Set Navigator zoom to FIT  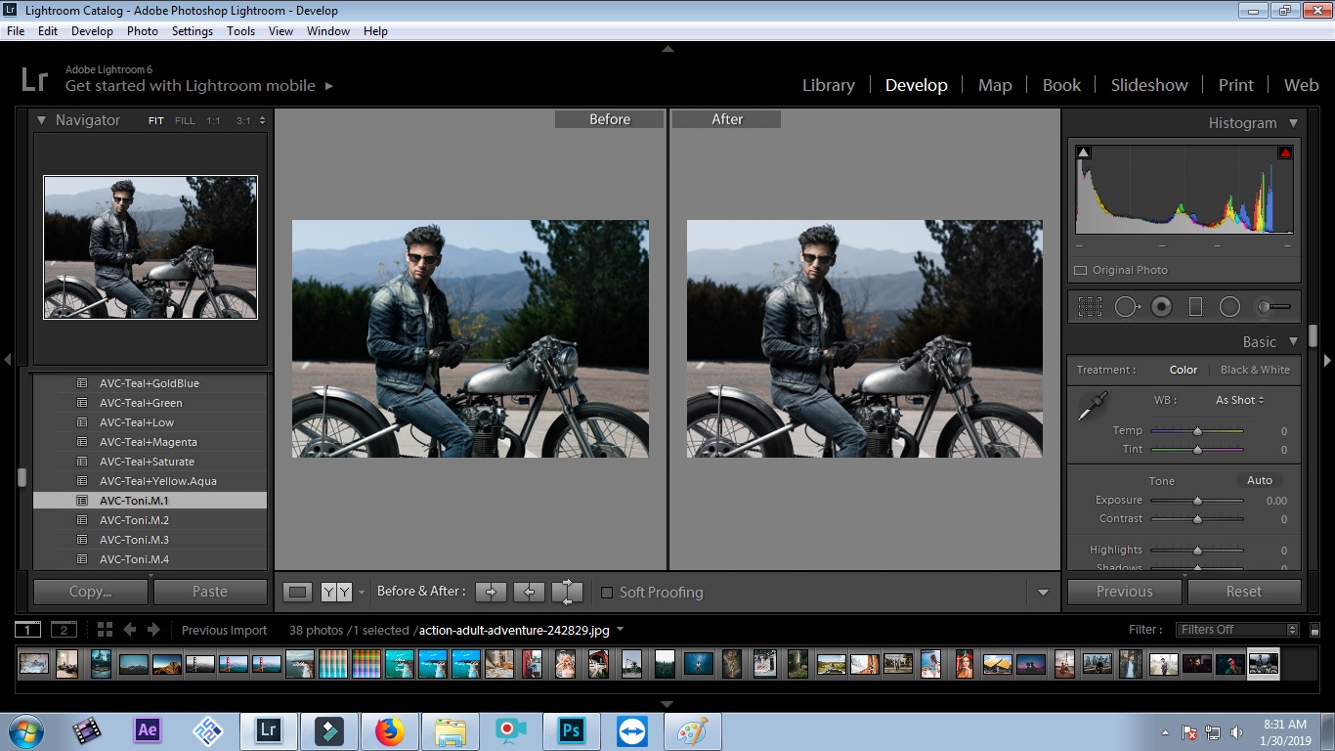coord(156,121)
